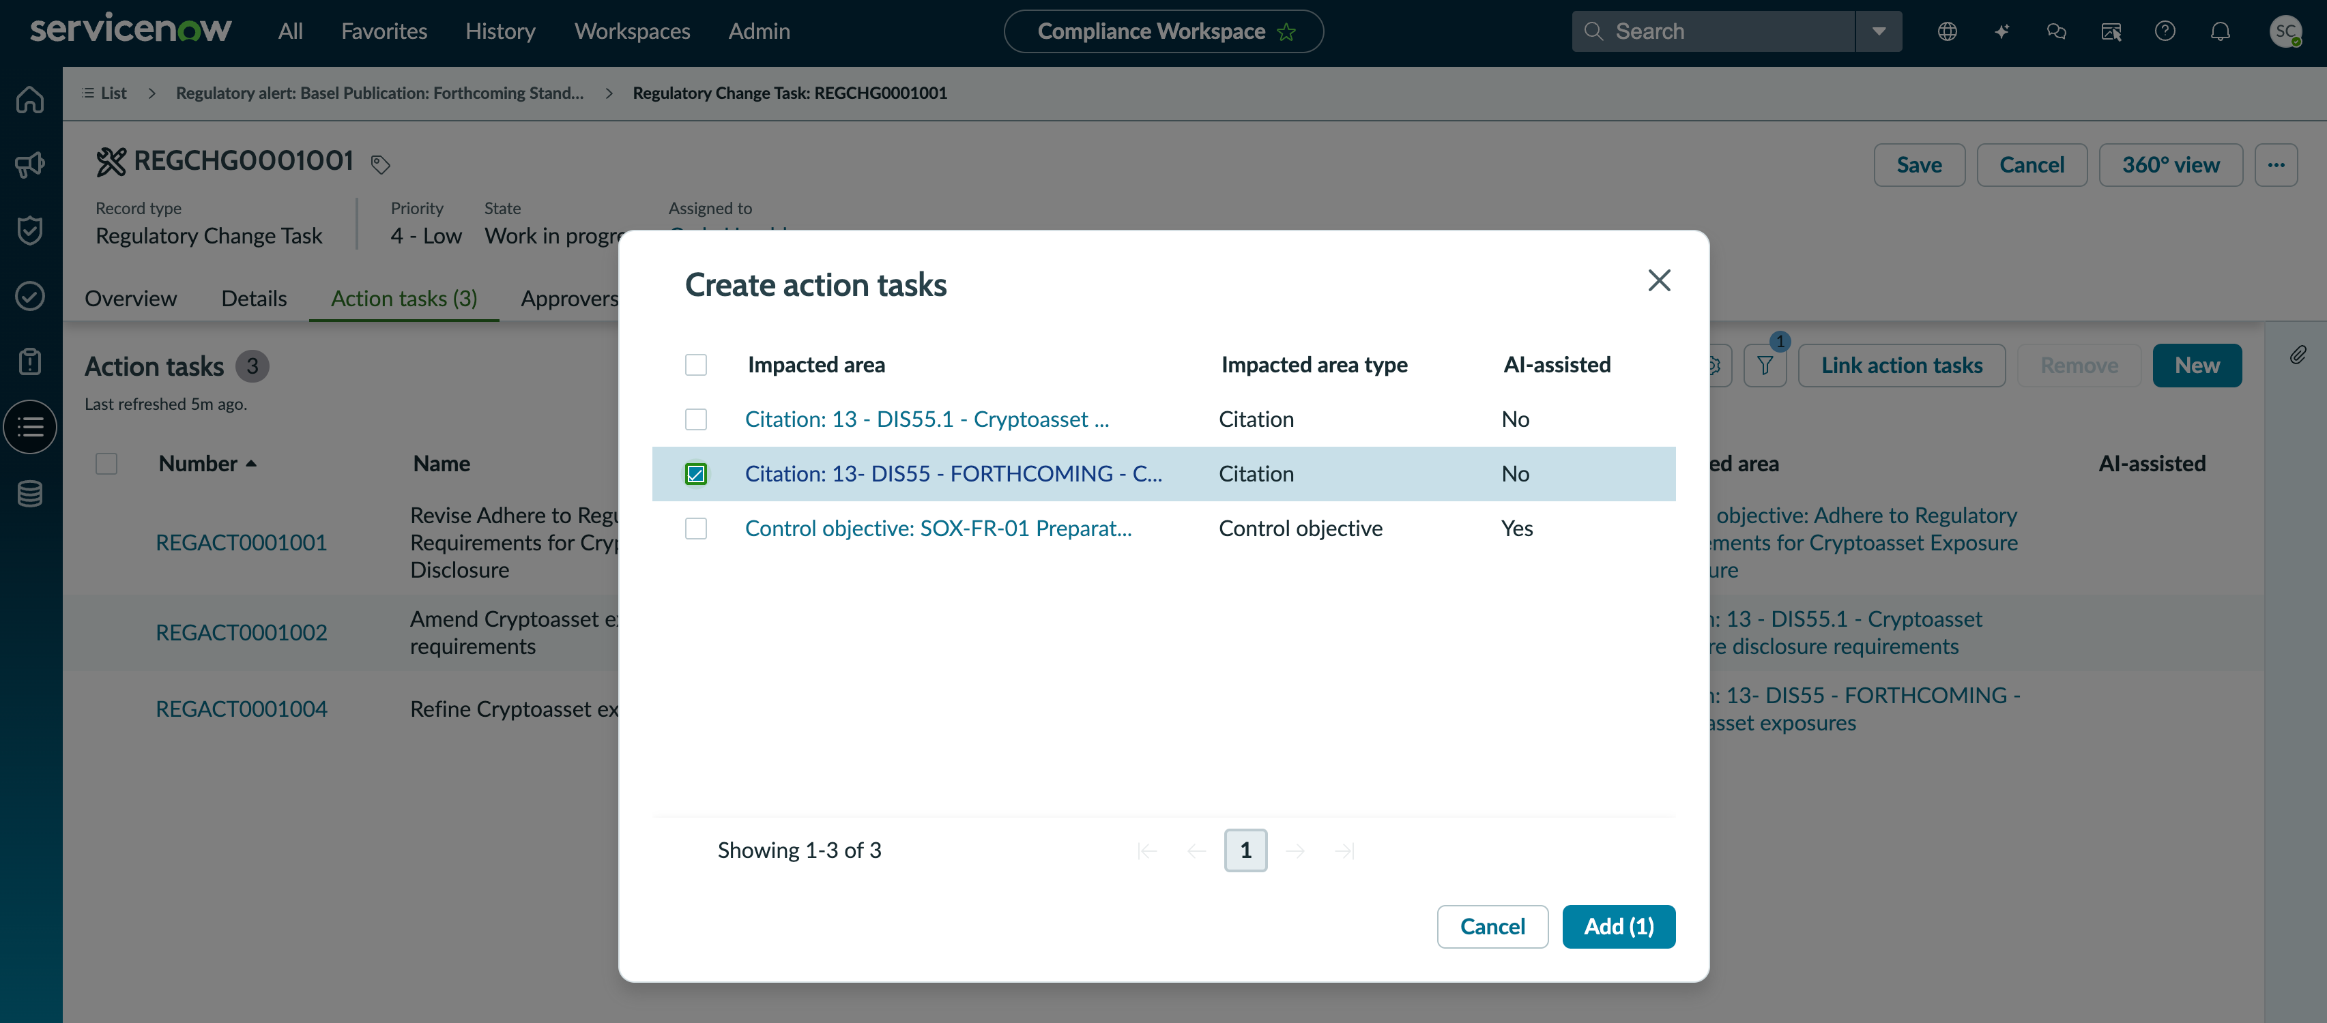Open Citation: 13 - DIS55.1 - Cryptoasset link
This screenshot has width=2327, height=1023.
coord(927,419)
